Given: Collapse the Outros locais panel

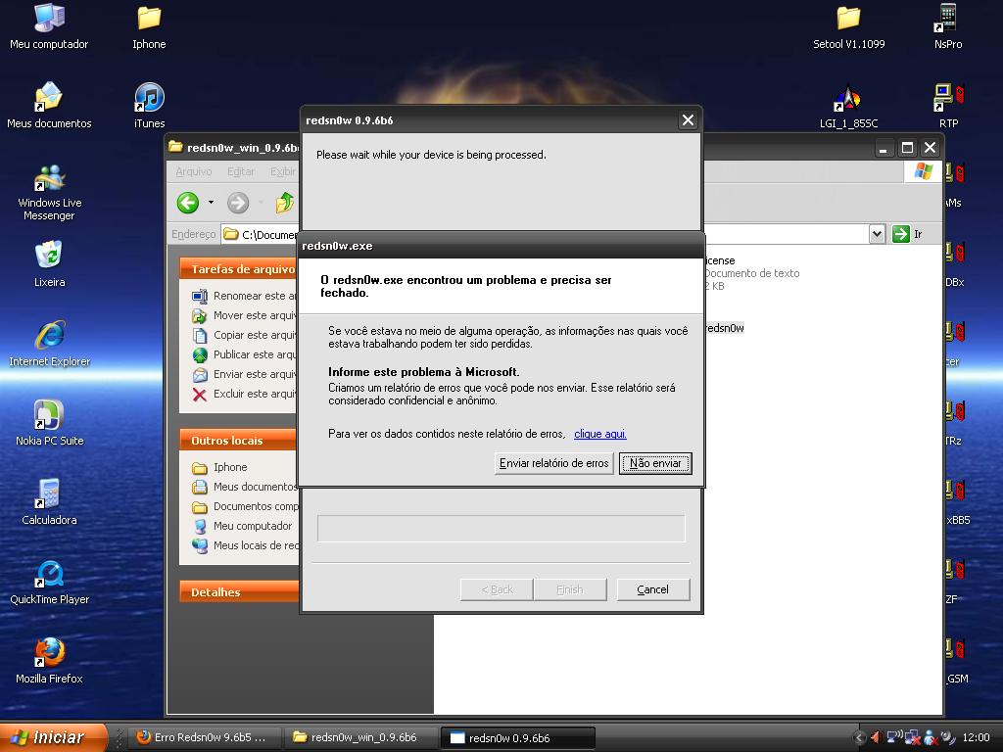Looking at the screenshot, I should 239,441.
